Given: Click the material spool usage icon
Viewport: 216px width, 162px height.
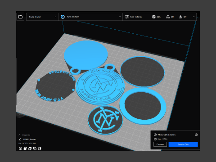Looking at the screenshot, I should pyautogui.click(x=155, y=139).
